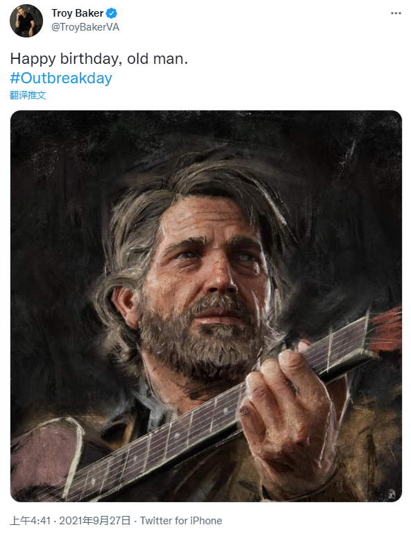
Task: Click the red brush strokes beside the guitar
Action: click(387, 328)
